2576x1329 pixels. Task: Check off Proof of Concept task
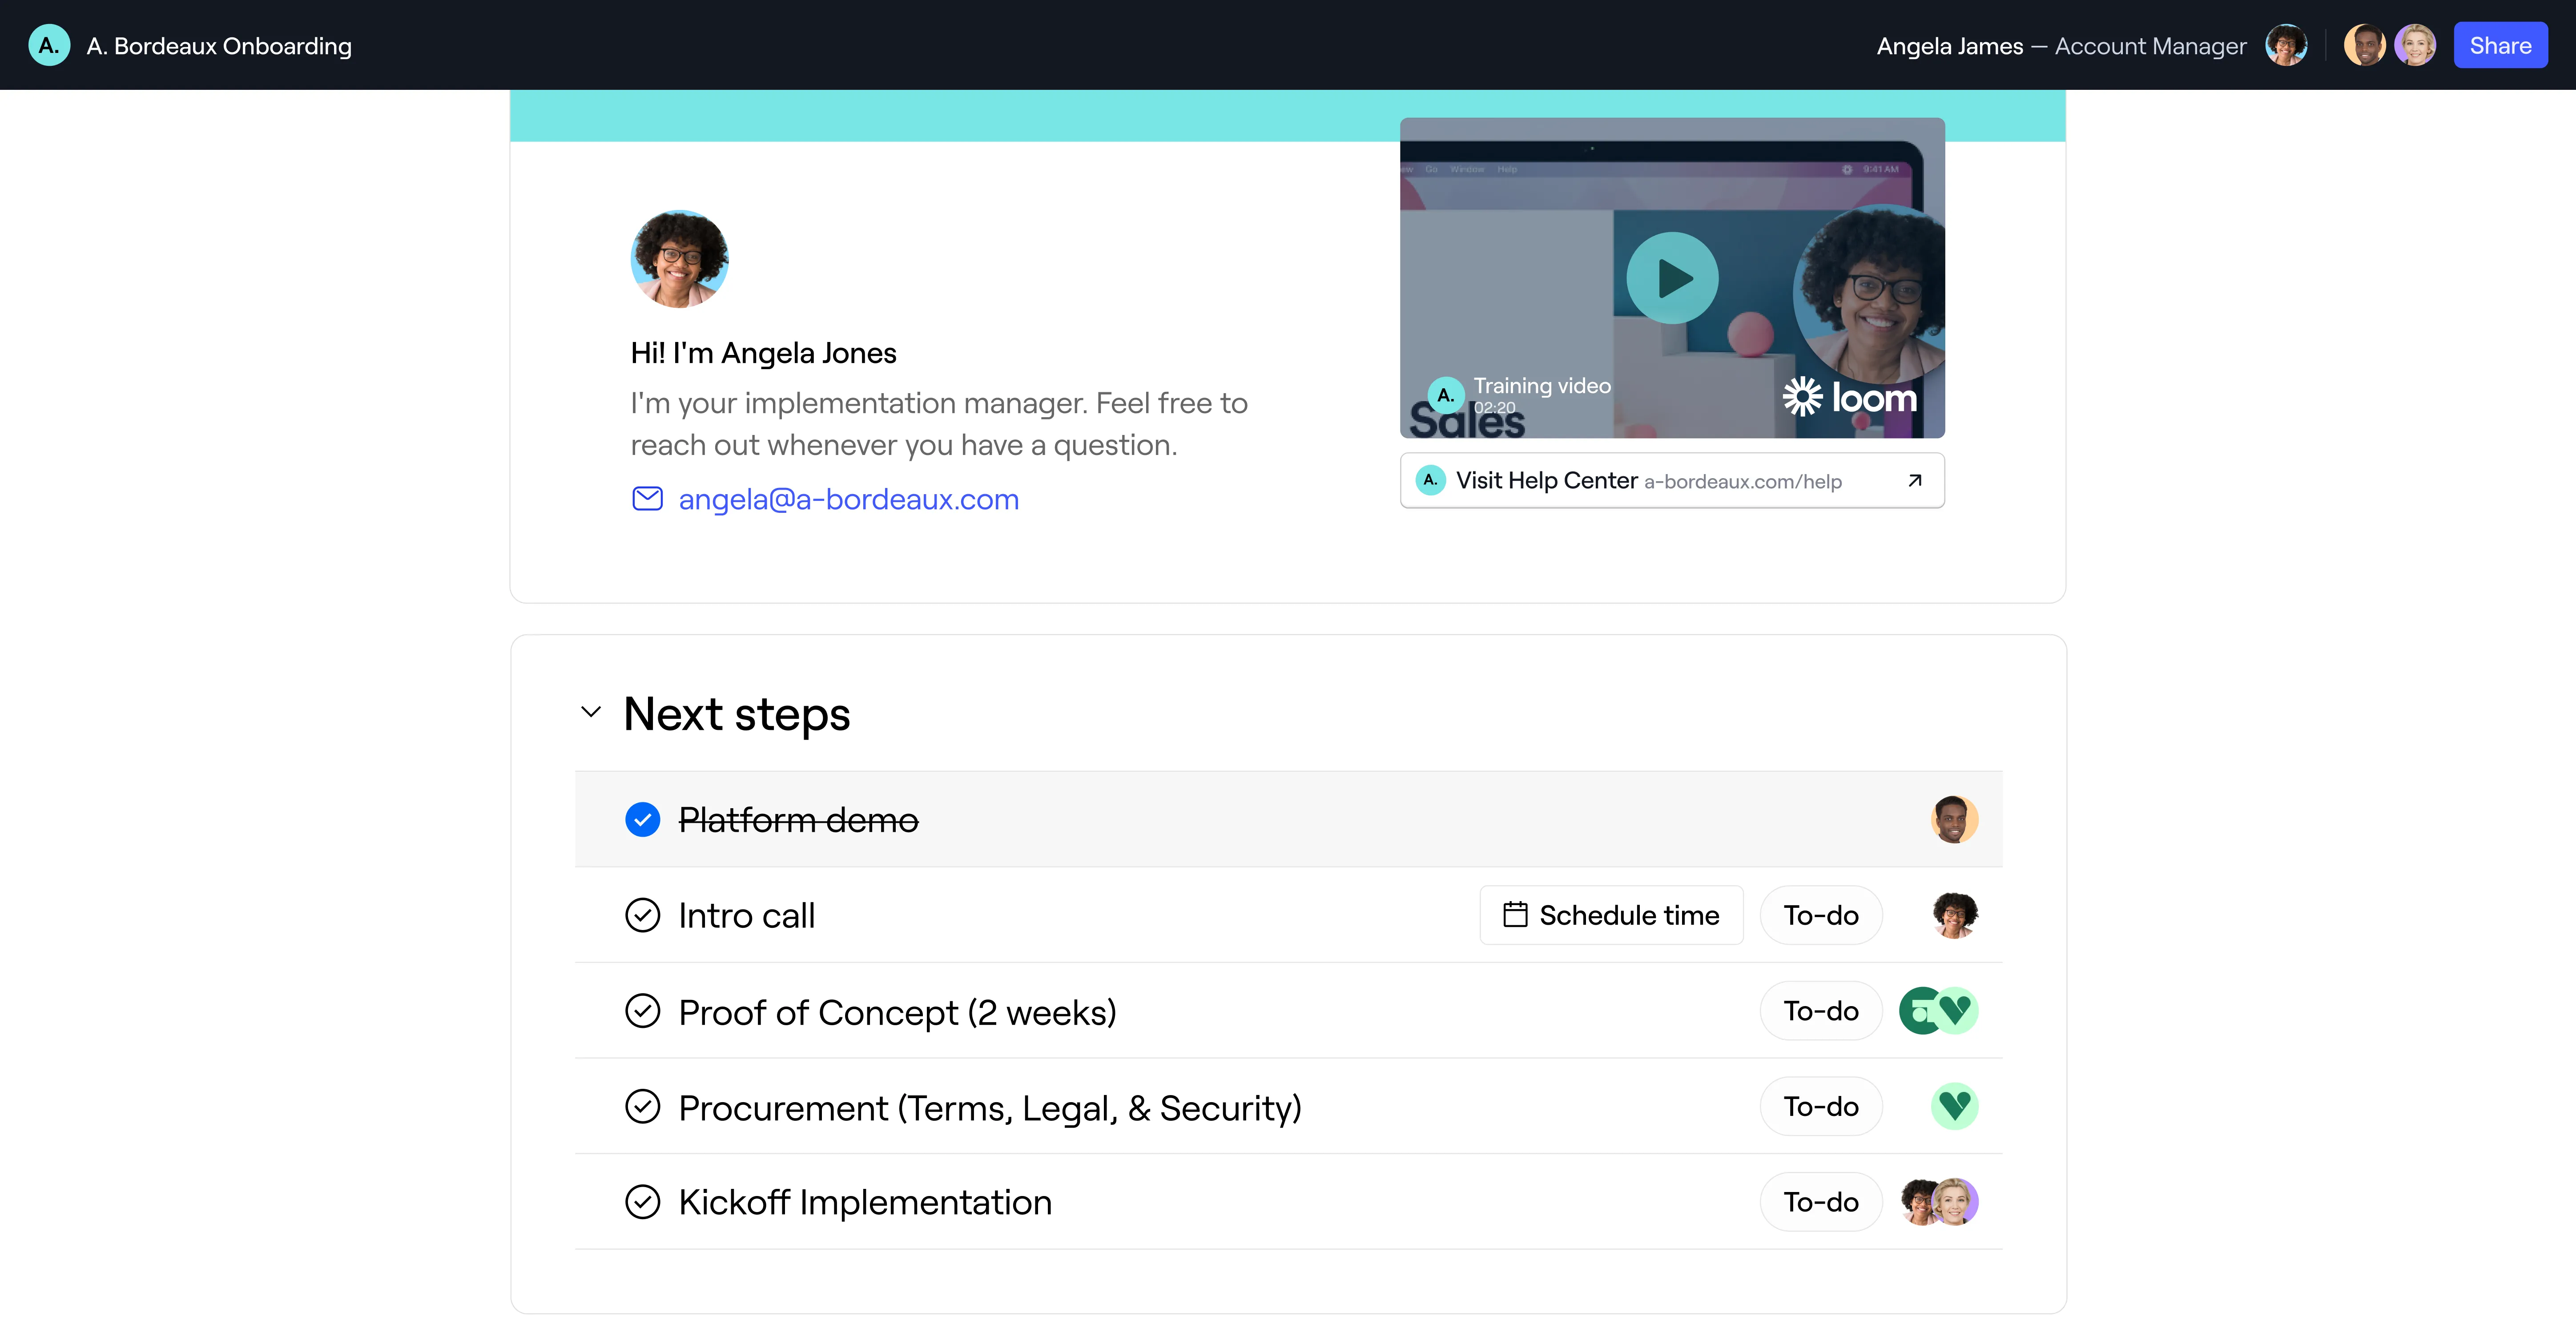(x=642, y=1011)
